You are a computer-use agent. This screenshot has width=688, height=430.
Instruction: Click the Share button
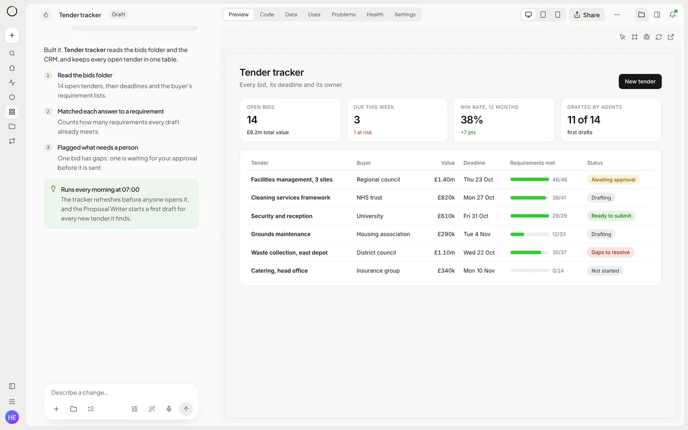click(587, 15)
